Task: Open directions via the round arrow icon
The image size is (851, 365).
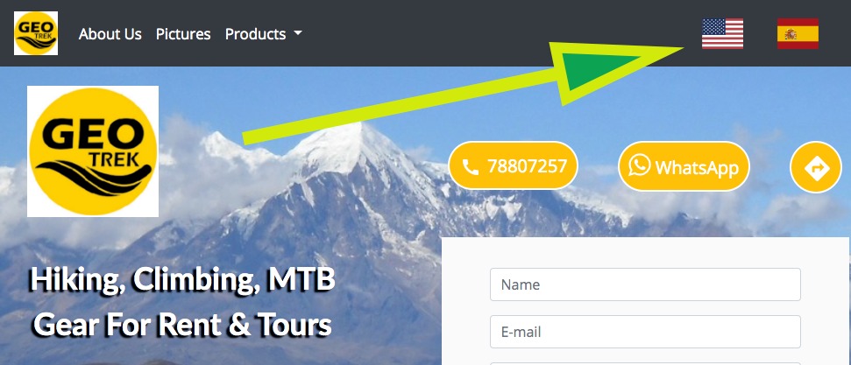Action: (x=816, y=168)
